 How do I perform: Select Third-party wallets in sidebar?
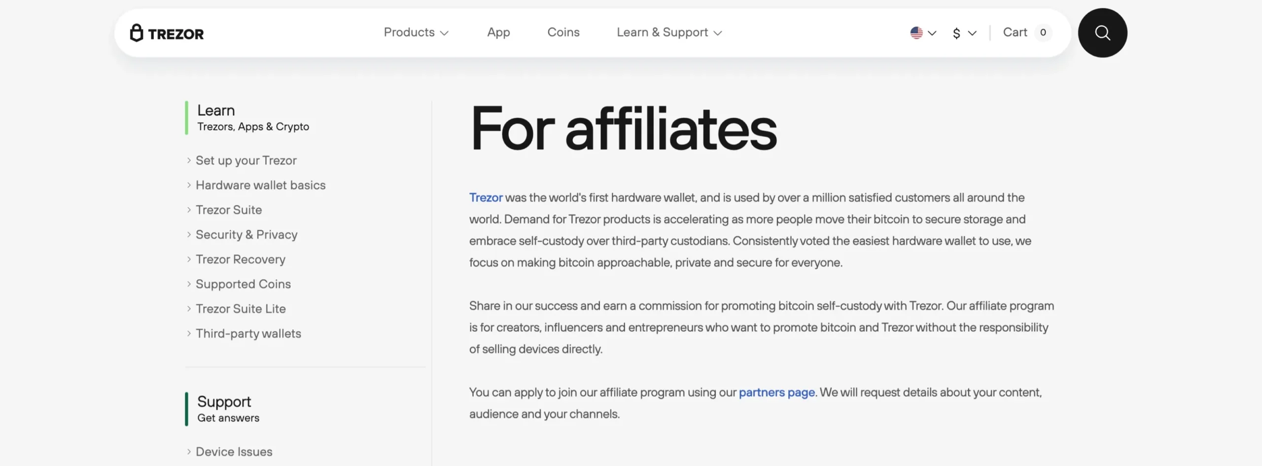[x=248, y=334]
